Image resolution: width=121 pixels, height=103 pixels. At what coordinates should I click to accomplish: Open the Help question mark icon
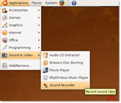pyautogui.click(x=74, y=3)
